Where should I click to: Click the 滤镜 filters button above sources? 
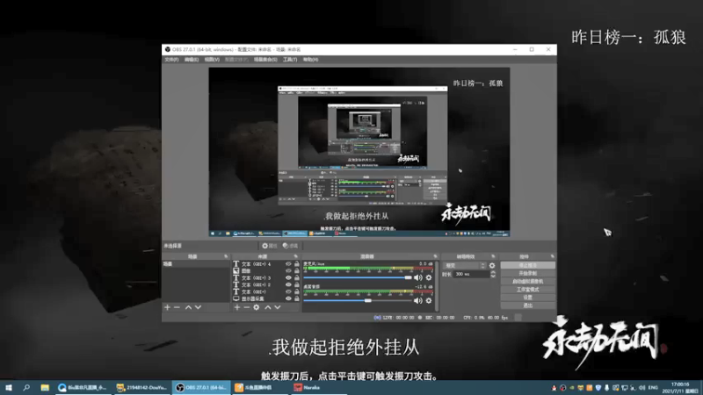click(x=291, y=246)
